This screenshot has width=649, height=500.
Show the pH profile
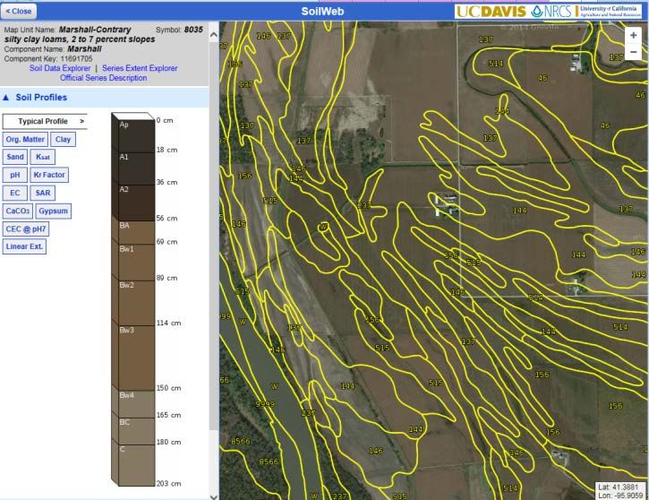click(15, 175)
